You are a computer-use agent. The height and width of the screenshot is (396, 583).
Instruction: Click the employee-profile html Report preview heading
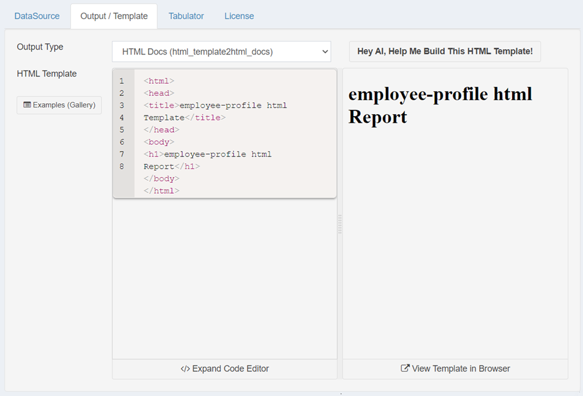click(x=439, y=105)
